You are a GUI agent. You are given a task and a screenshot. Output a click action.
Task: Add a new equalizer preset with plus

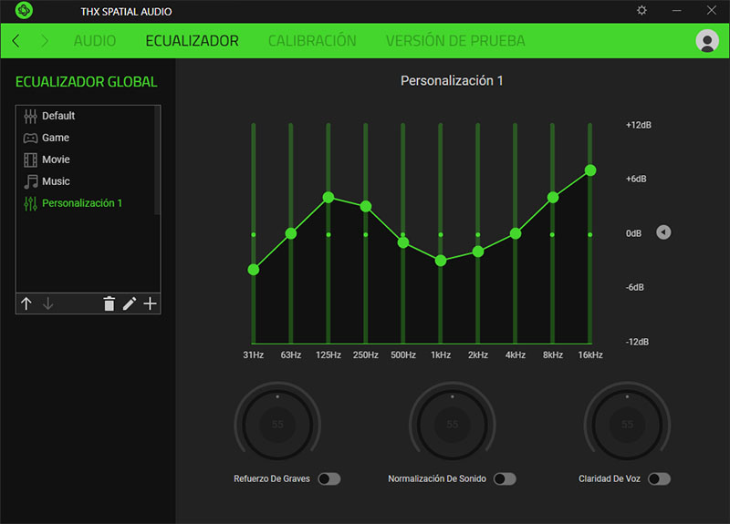coord(151,303)
